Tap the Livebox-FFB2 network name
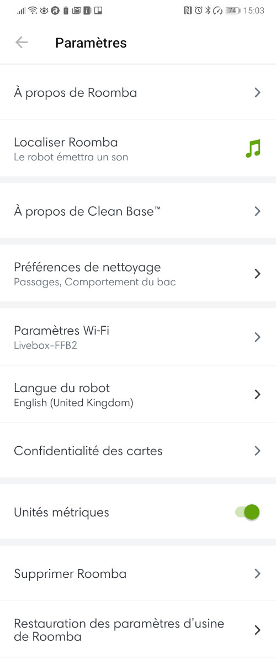 pyautogui.click(x=46, y=346)
